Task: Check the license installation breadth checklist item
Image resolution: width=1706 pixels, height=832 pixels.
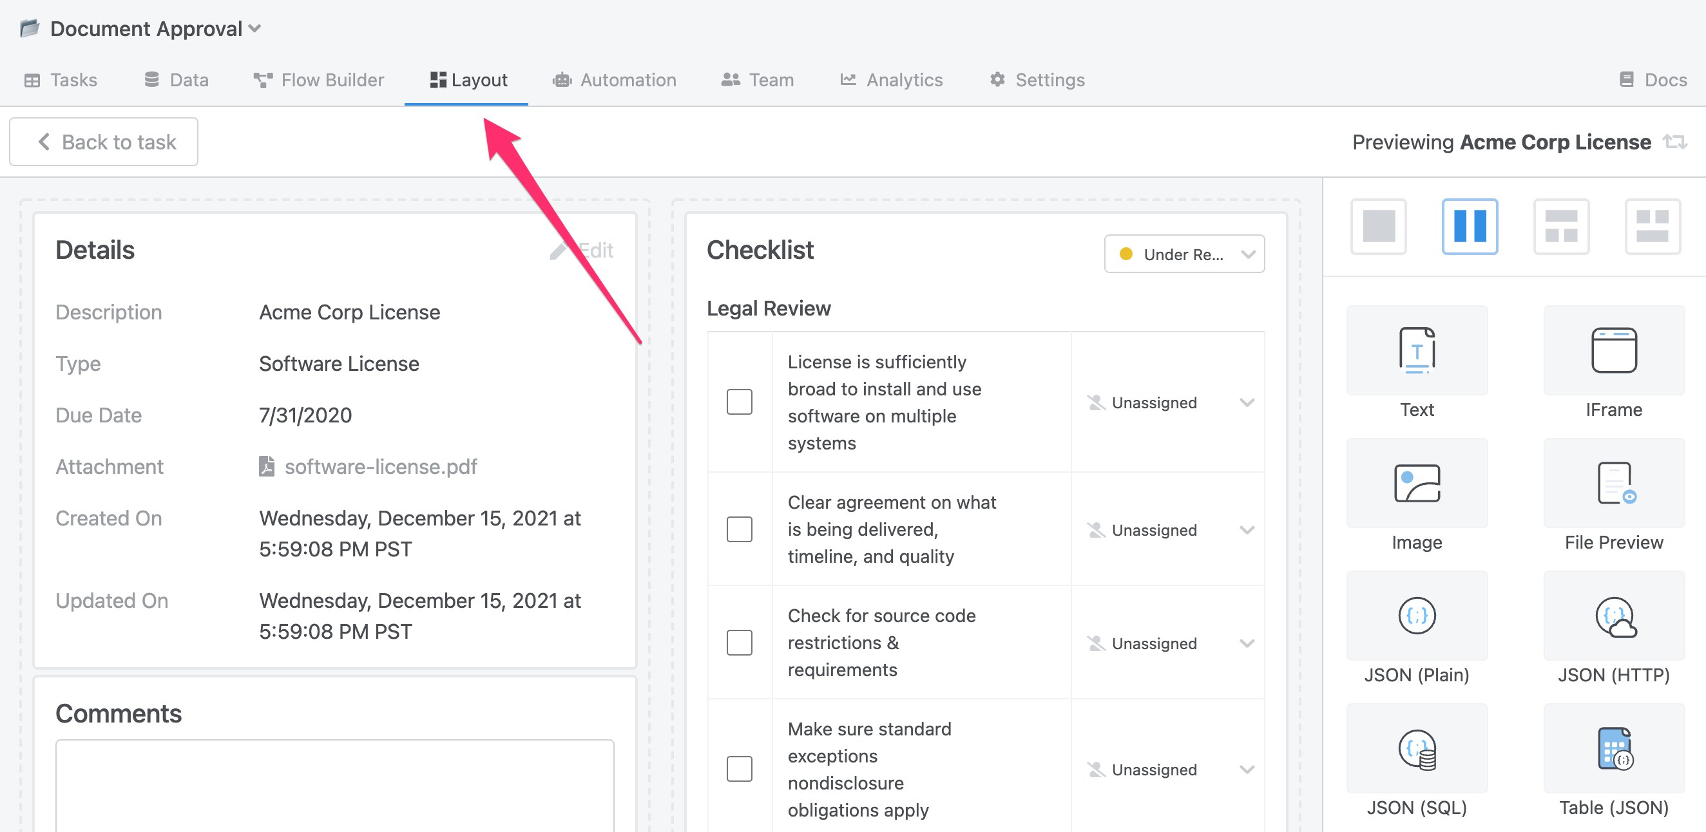Action: 740,401
